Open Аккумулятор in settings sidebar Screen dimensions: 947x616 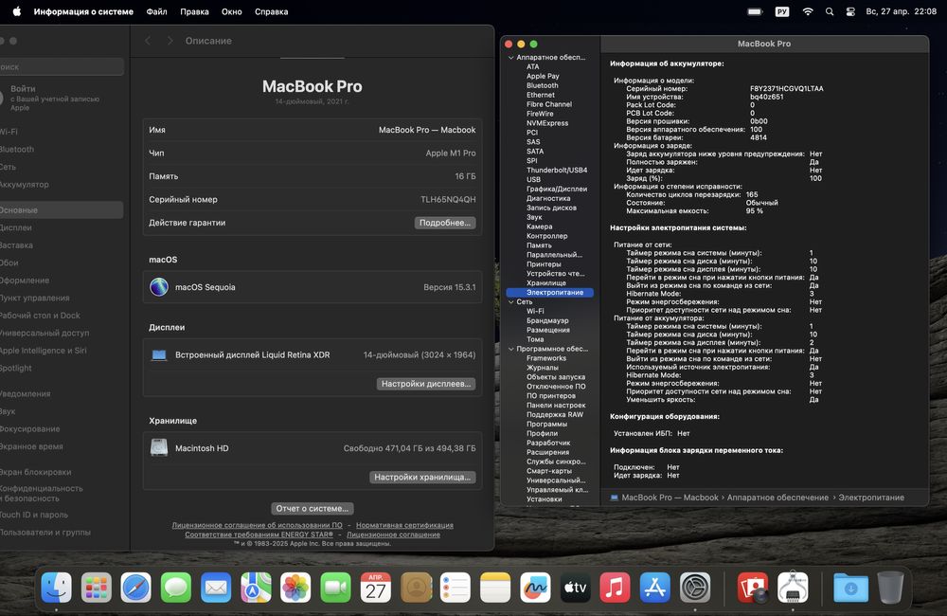(25, 185)
